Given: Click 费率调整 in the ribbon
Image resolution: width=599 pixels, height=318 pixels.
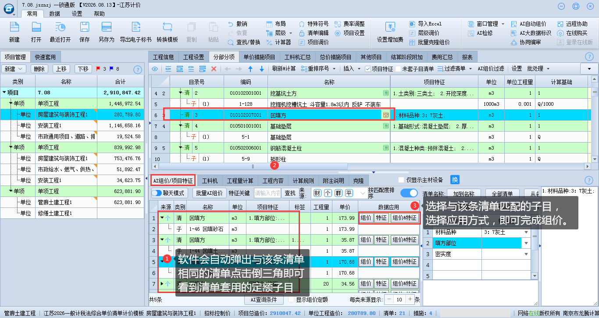Looking at the screenshot, I should click(349, 24).
